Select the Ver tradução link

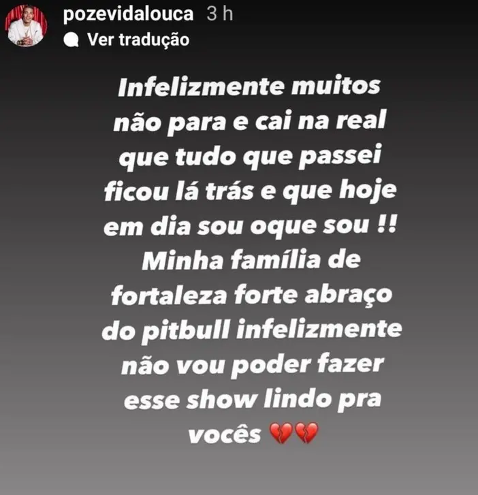138,39
